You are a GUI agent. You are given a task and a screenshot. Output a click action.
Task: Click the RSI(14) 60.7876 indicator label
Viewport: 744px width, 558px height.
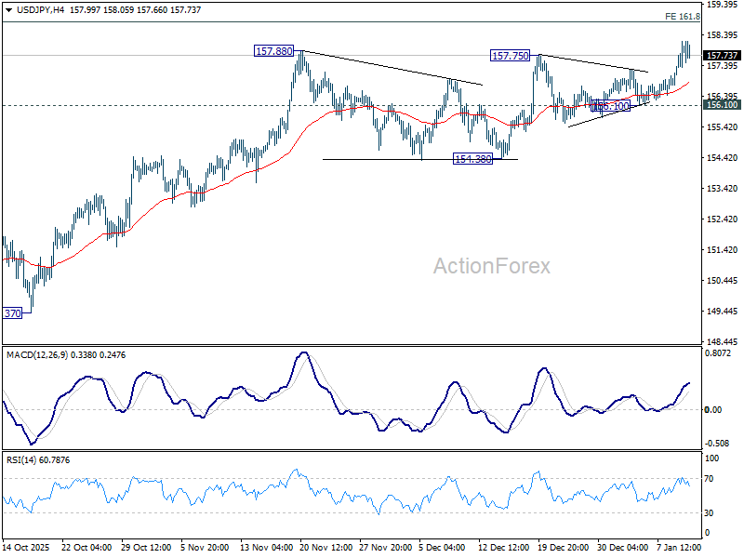coord(38,459)
